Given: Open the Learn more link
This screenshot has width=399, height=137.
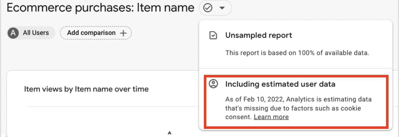Looking at the screenshot, I should 271,117.
